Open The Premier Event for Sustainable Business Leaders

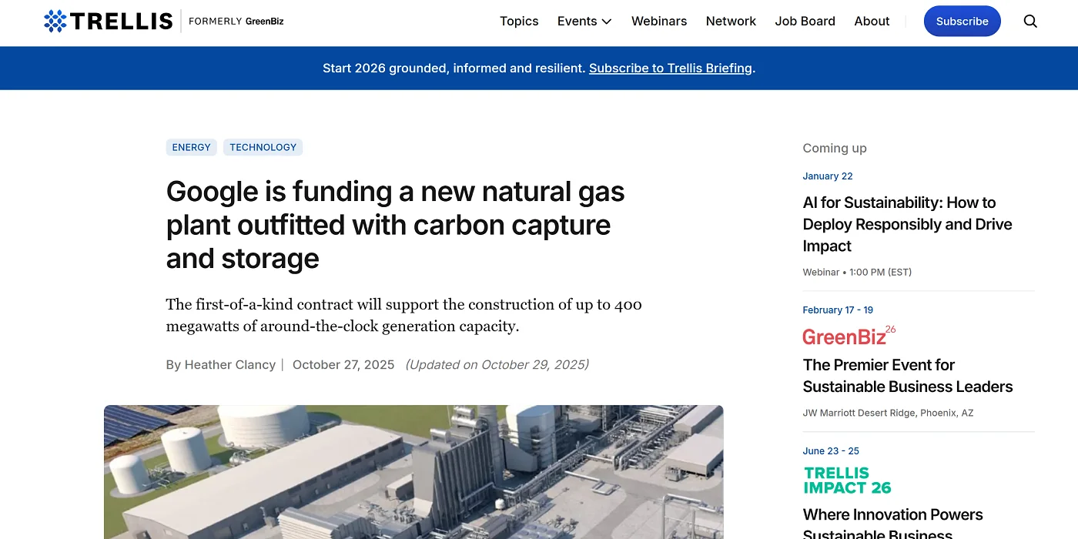pyautogui.click(x=908, y=376)
